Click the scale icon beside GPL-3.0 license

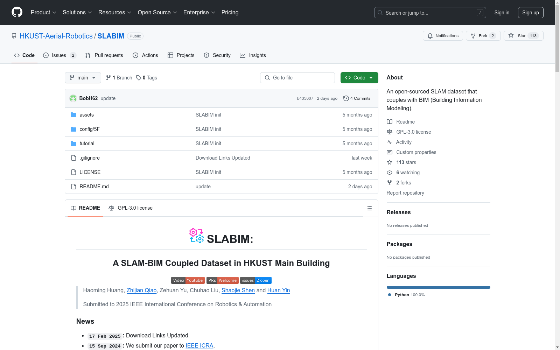[390, 132]
